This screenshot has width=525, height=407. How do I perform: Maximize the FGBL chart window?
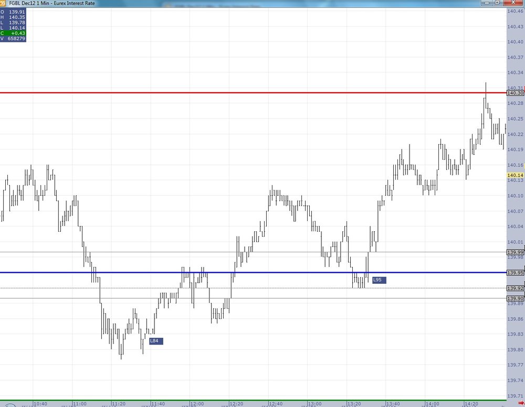pyautogui.click(x=498, y=3)
